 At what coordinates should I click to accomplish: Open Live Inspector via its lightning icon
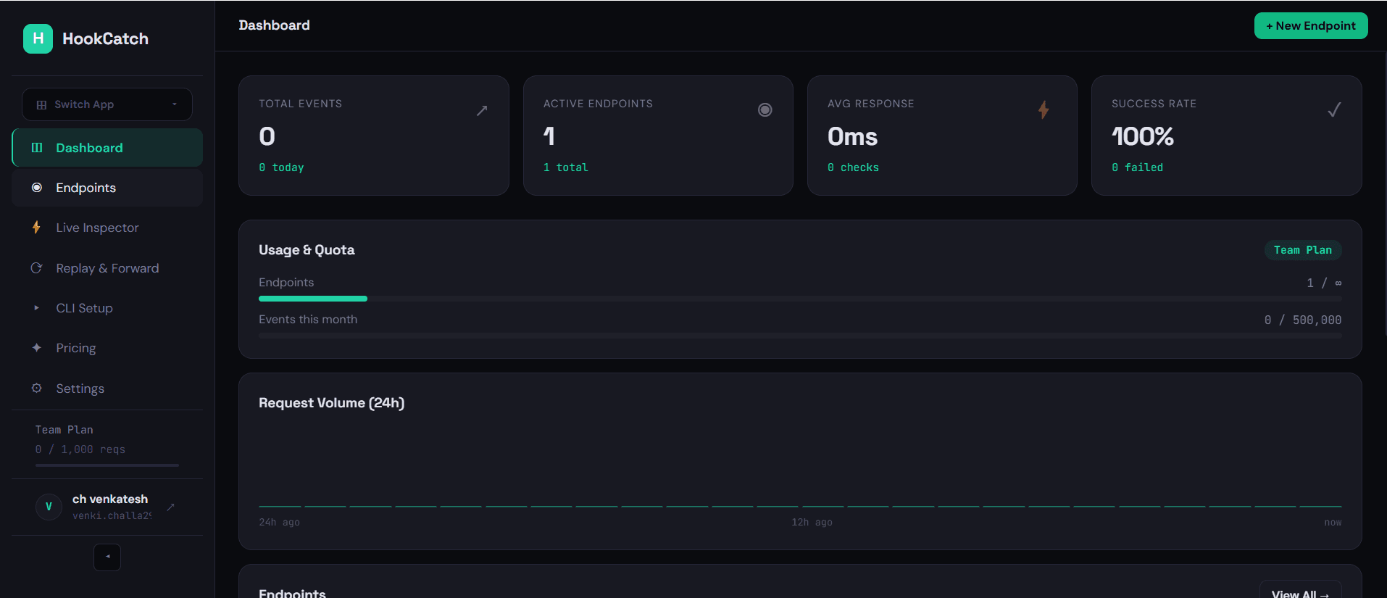point(36,228)
